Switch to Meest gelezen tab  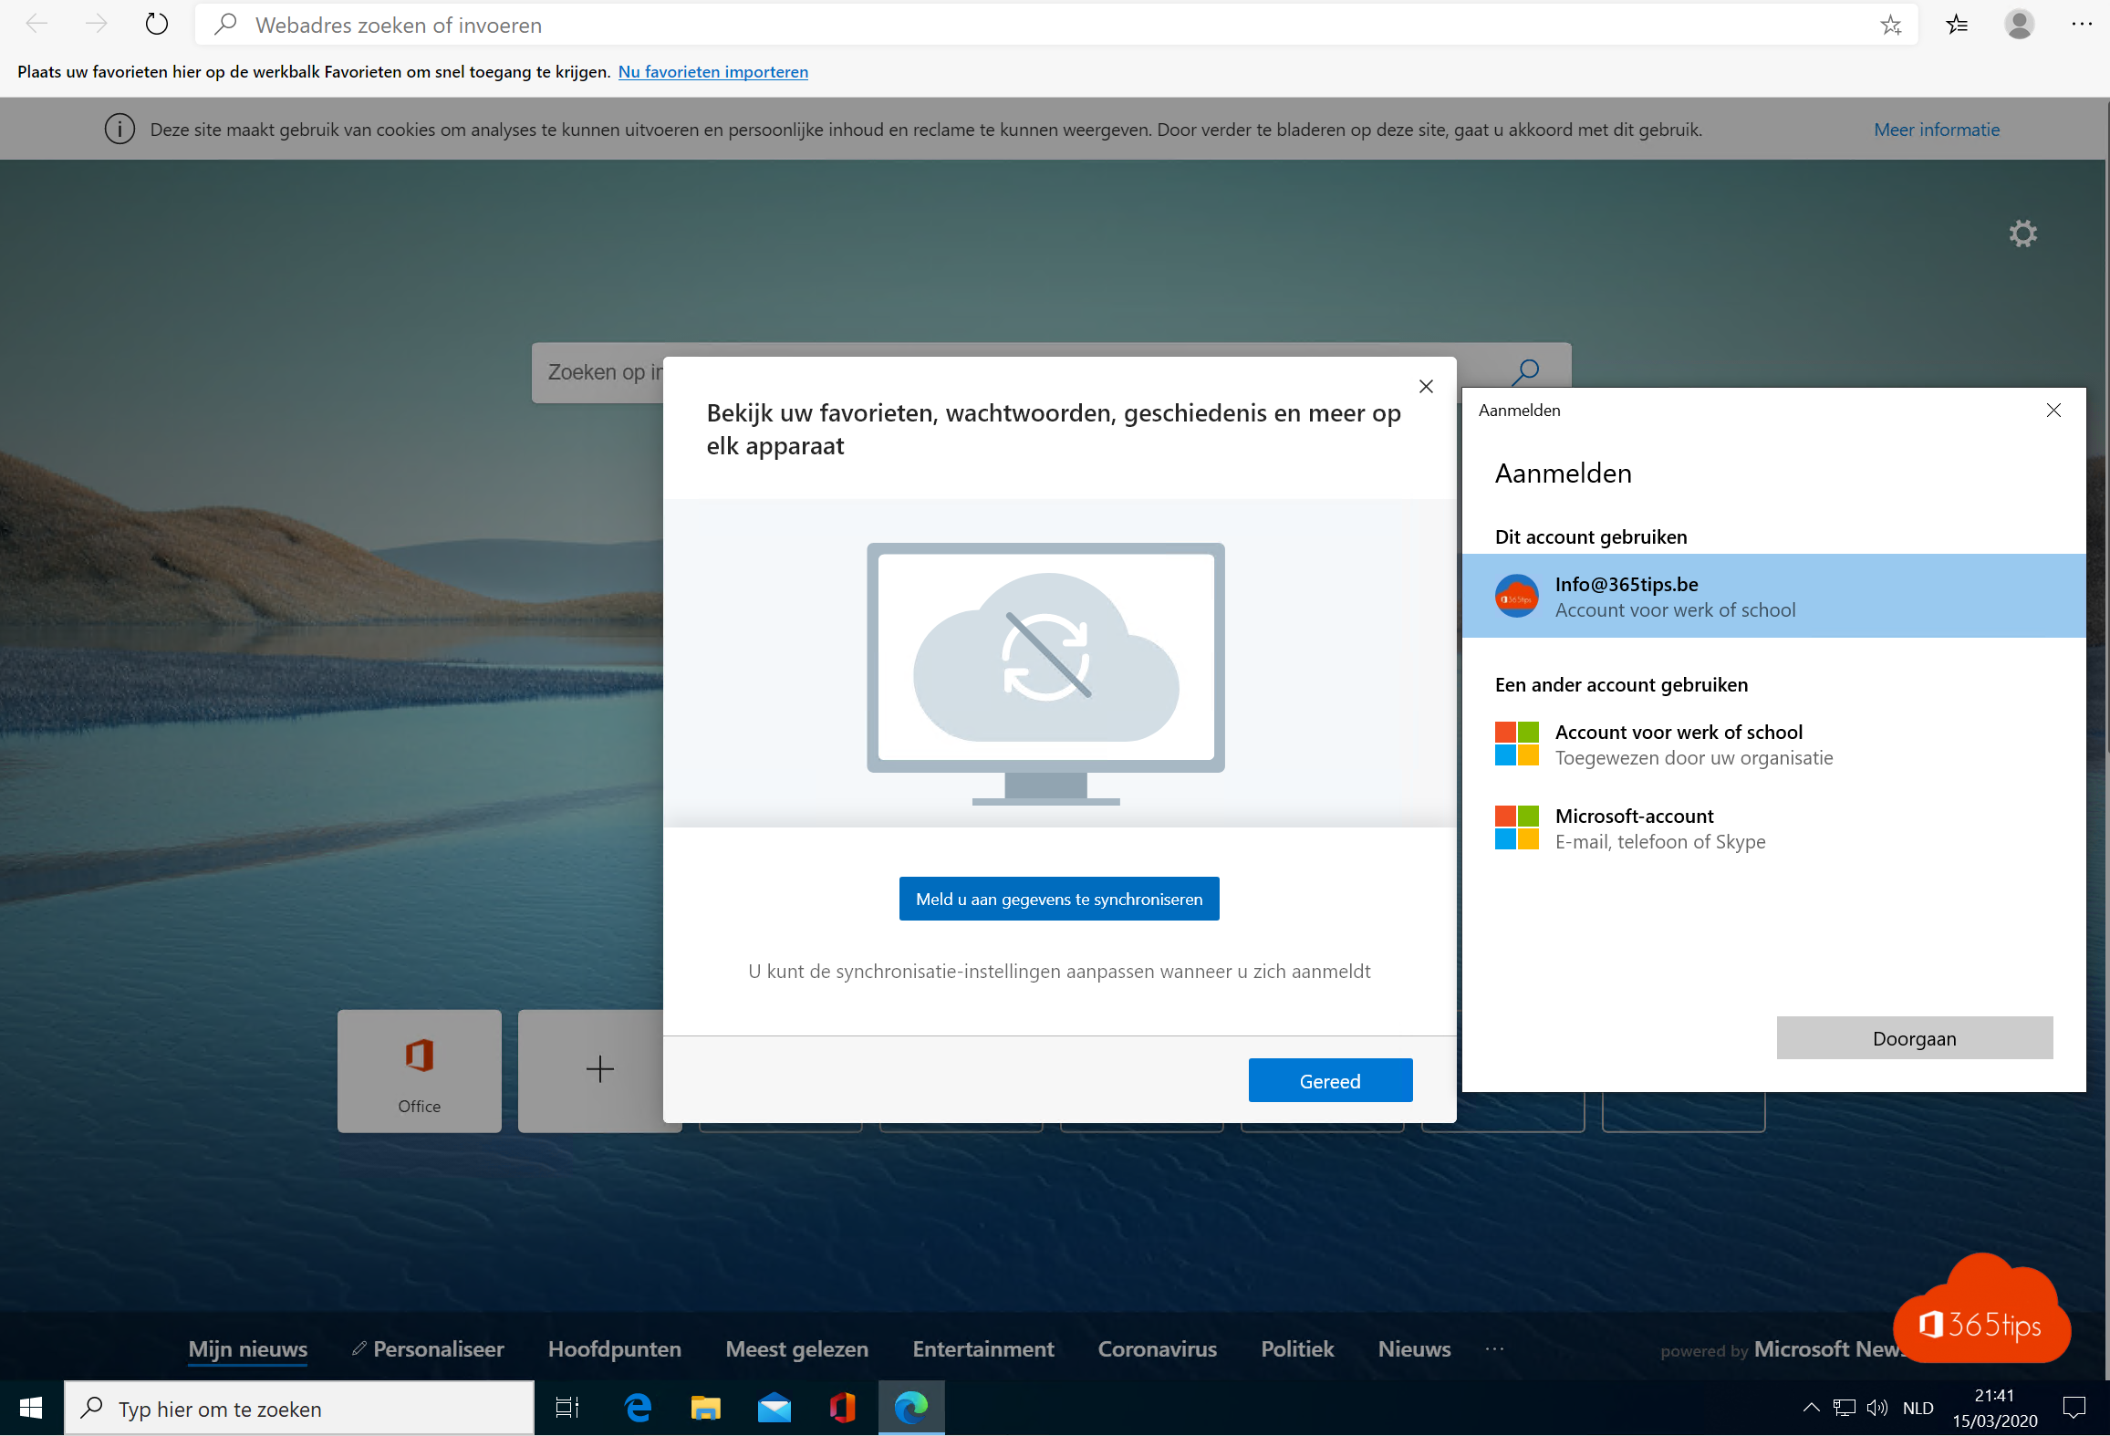point(797,1349)
